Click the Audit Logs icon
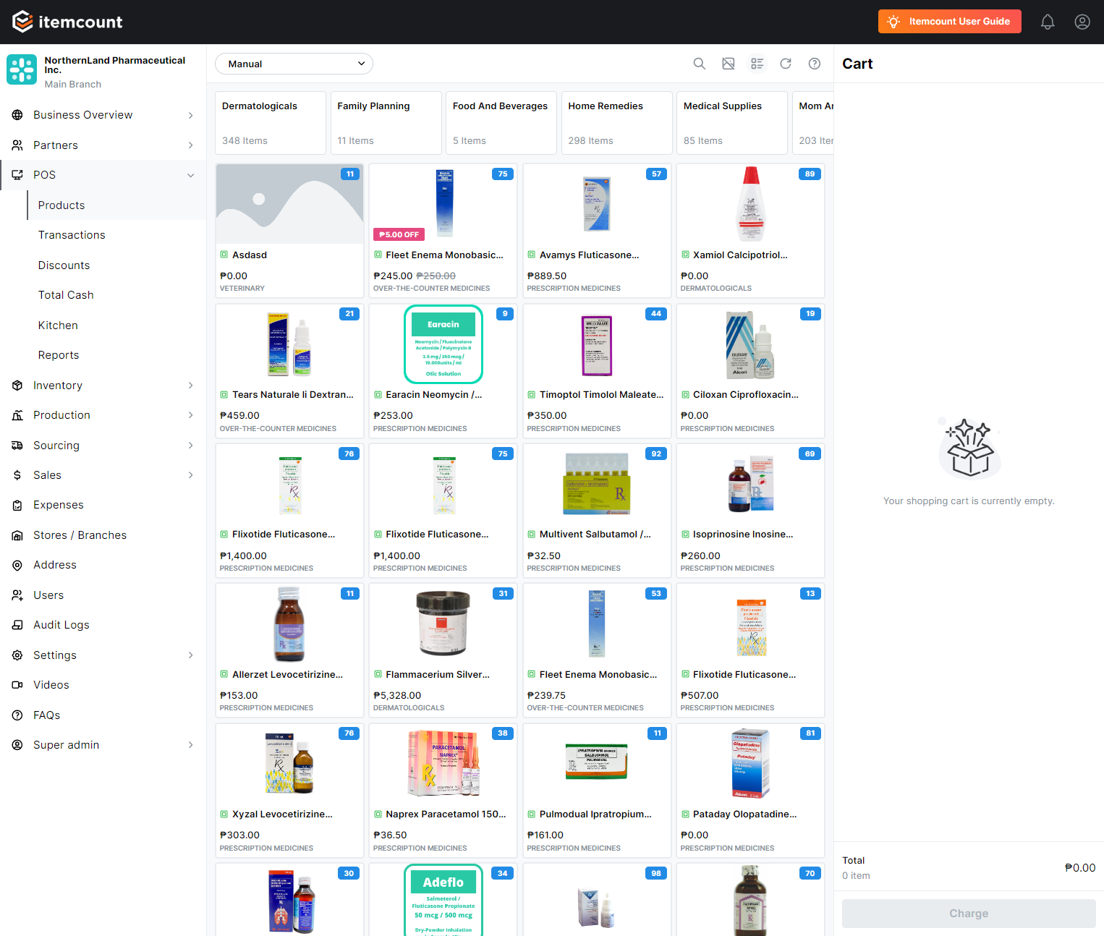Screen dimensions: 1104x936 pos(17,625)
